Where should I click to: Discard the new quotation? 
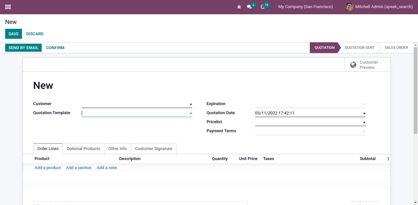click(x=35, y=34)
